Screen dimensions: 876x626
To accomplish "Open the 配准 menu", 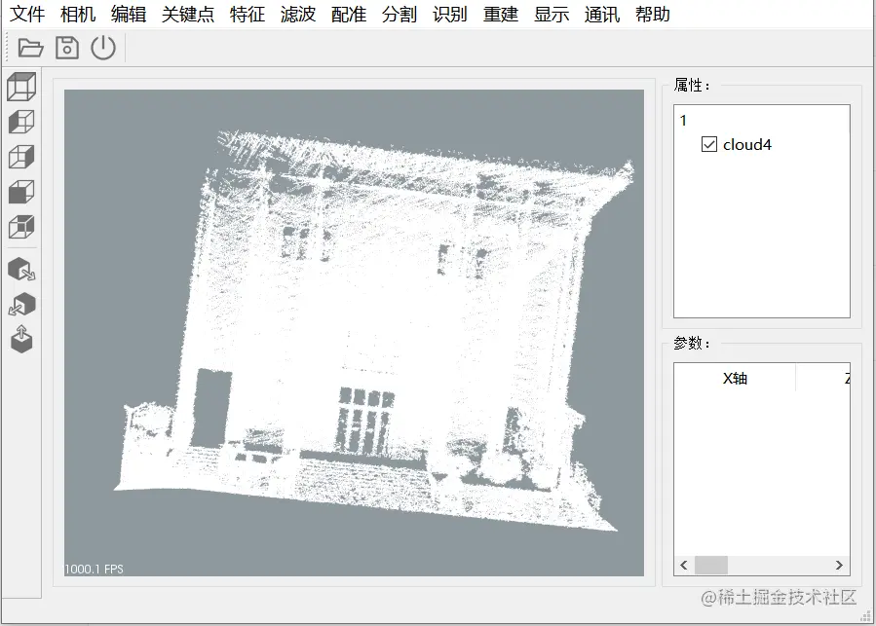I will [349, 14].
